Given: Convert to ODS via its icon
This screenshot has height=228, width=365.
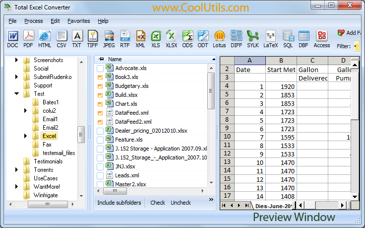Looking at the screenshot, I should 187,39.
